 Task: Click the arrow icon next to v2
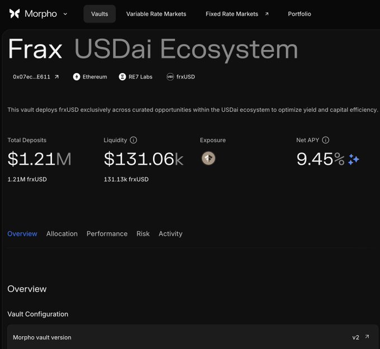367,337
